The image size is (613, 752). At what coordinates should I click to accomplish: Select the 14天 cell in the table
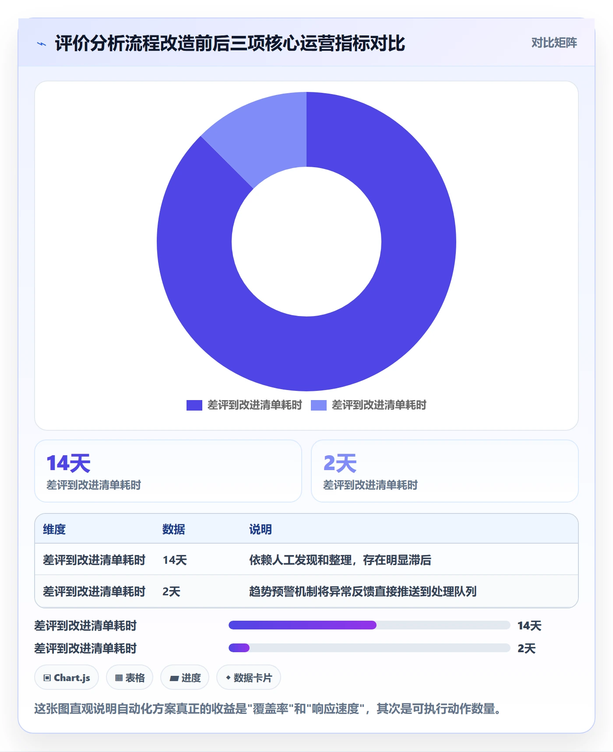(x=175, y=560)
